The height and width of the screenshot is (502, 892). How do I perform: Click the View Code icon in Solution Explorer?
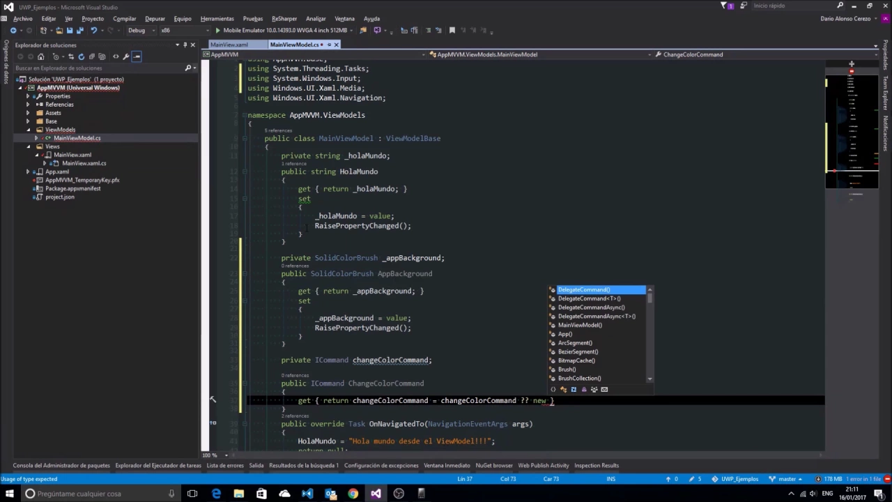click(116, 56)
